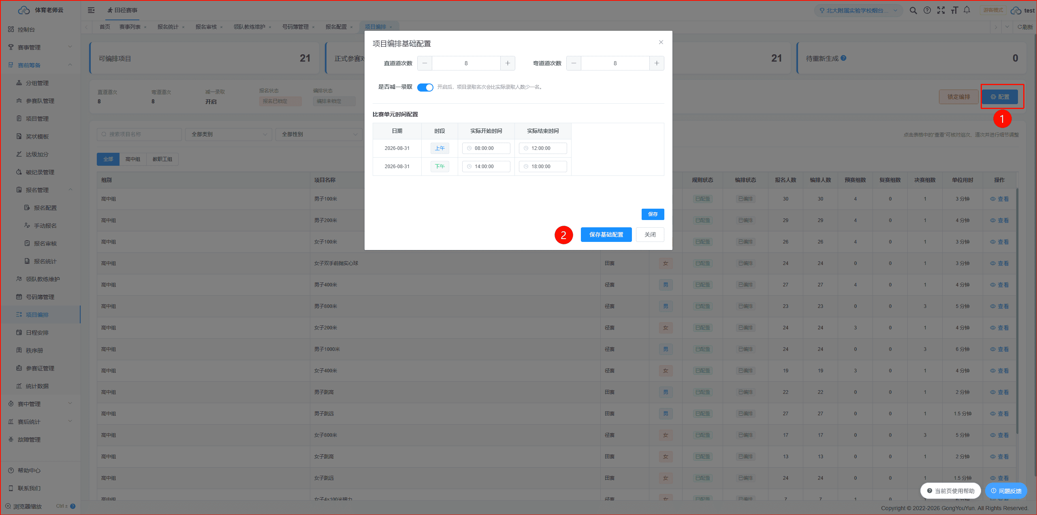Select the 高中组 group filter tab
Image resolution: width=1037 pixels, height=515 pixels.
tap(133, 159)
